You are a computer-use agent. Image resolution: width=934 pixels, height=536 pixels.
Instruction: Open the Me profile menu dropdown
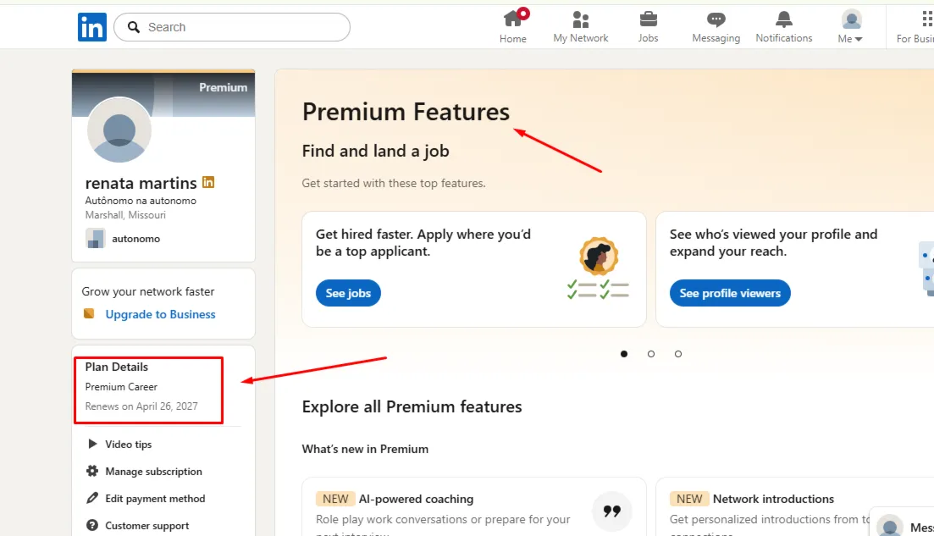pyautogui.click(x=851, y=27)
